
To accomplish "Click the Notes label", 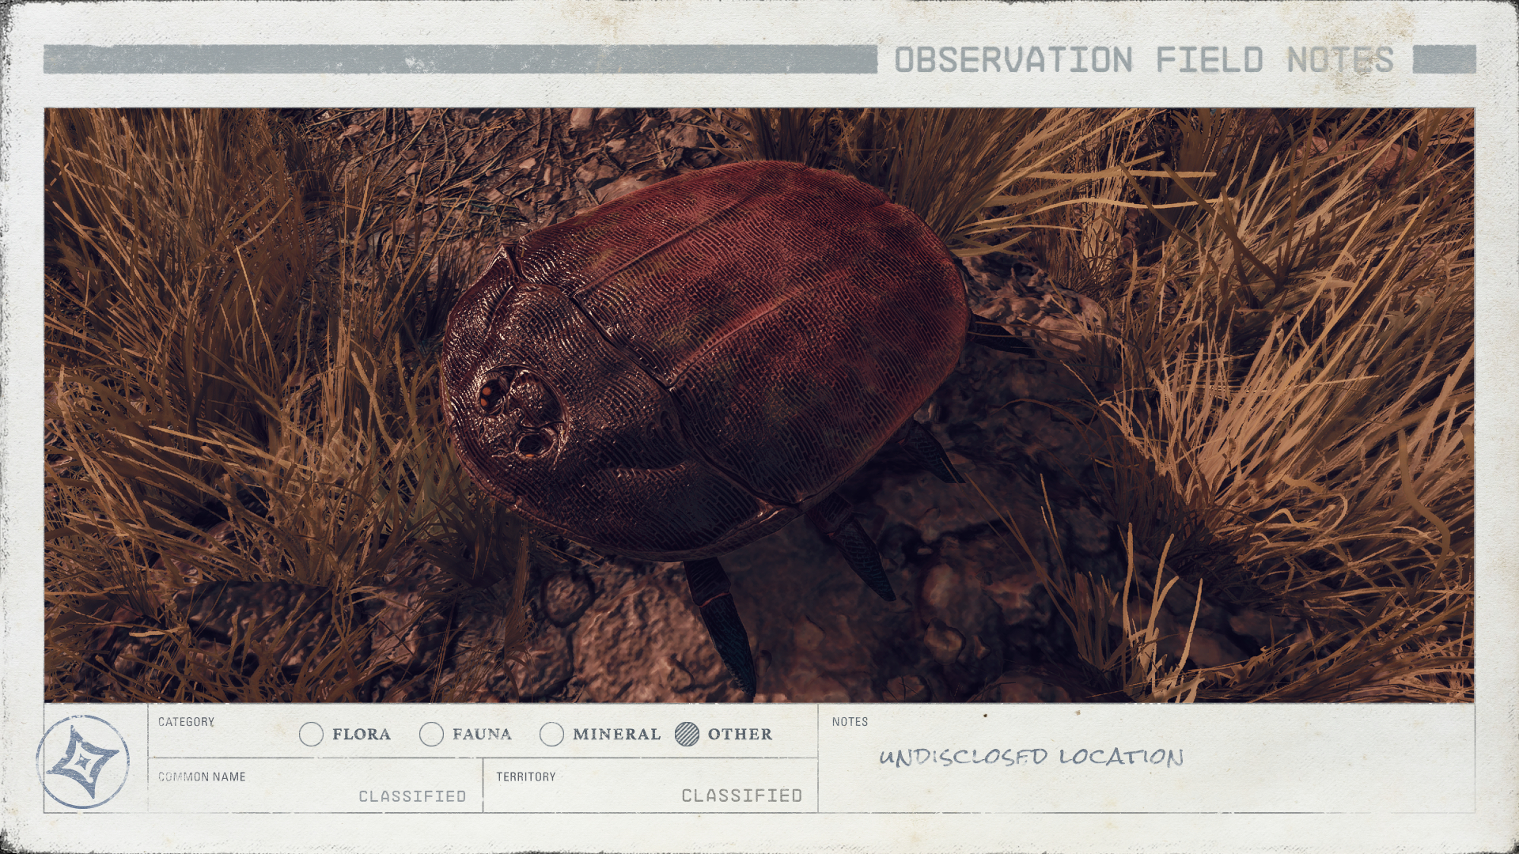I will (850, 722).
